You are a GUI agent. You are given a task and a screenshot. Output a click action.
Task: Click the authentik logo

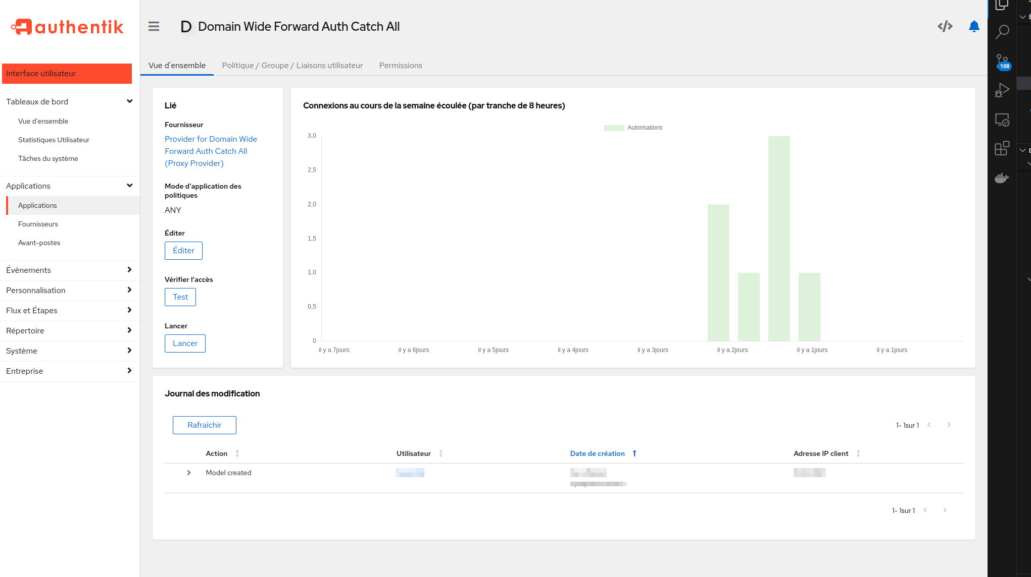67,27
